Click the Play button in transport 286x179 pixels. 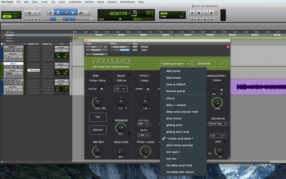pos(205,13)
